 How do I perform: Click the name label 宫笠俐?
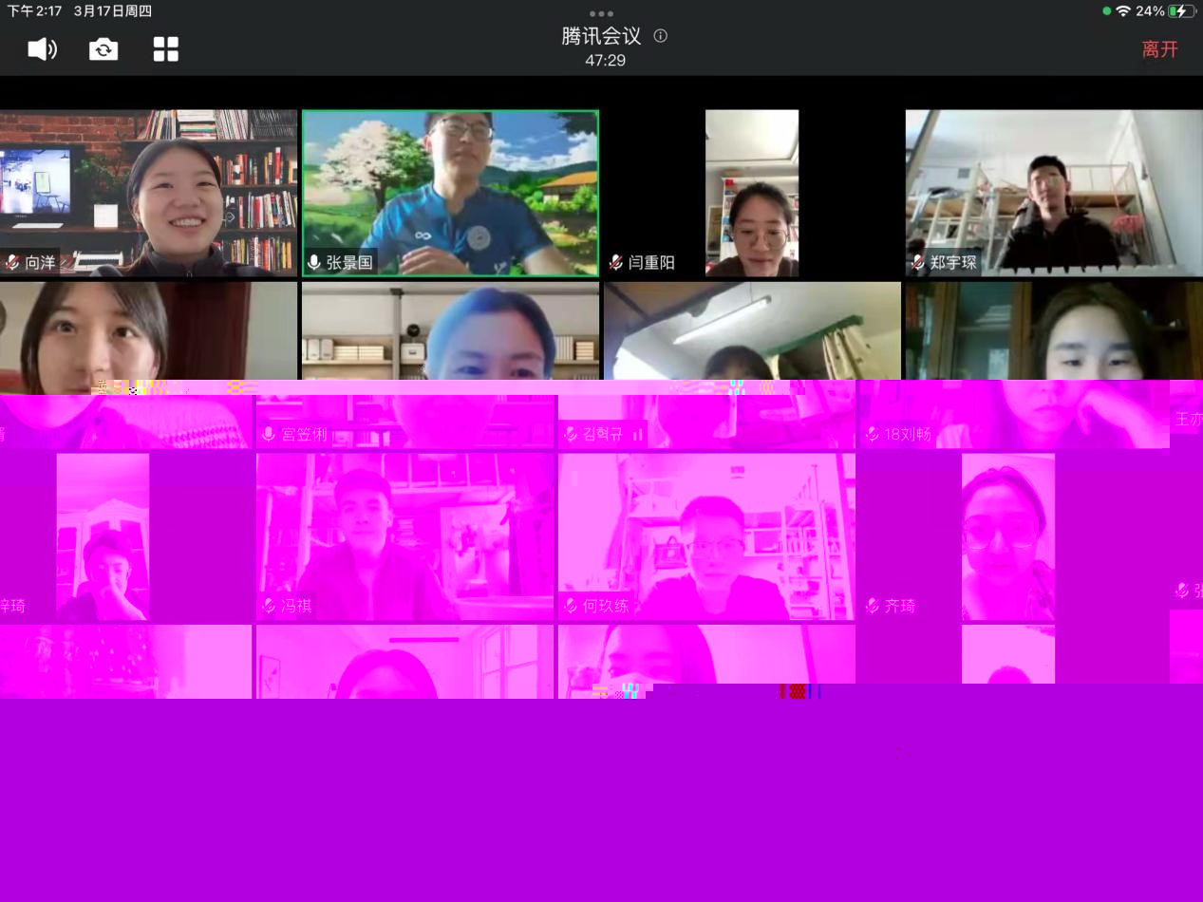point(304,435)
